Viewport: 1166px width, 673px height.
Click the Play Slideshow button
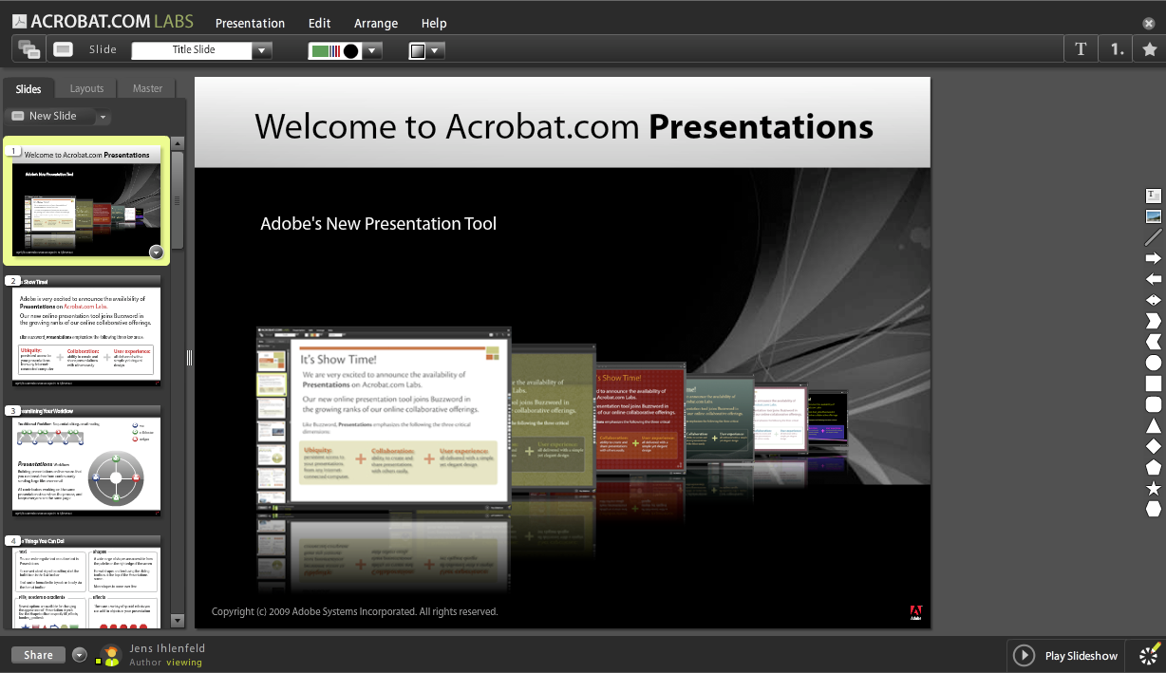click(1065, 655)
